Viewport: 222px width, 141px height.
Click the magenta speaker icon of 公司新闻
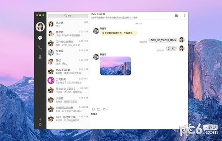click(x=51, y=81)
